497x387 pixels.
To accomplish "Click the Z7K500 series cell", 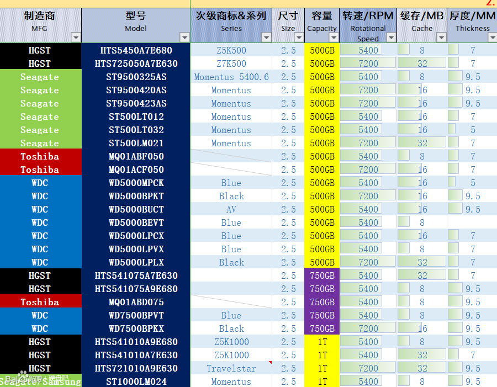I will (x=231, y=63).
